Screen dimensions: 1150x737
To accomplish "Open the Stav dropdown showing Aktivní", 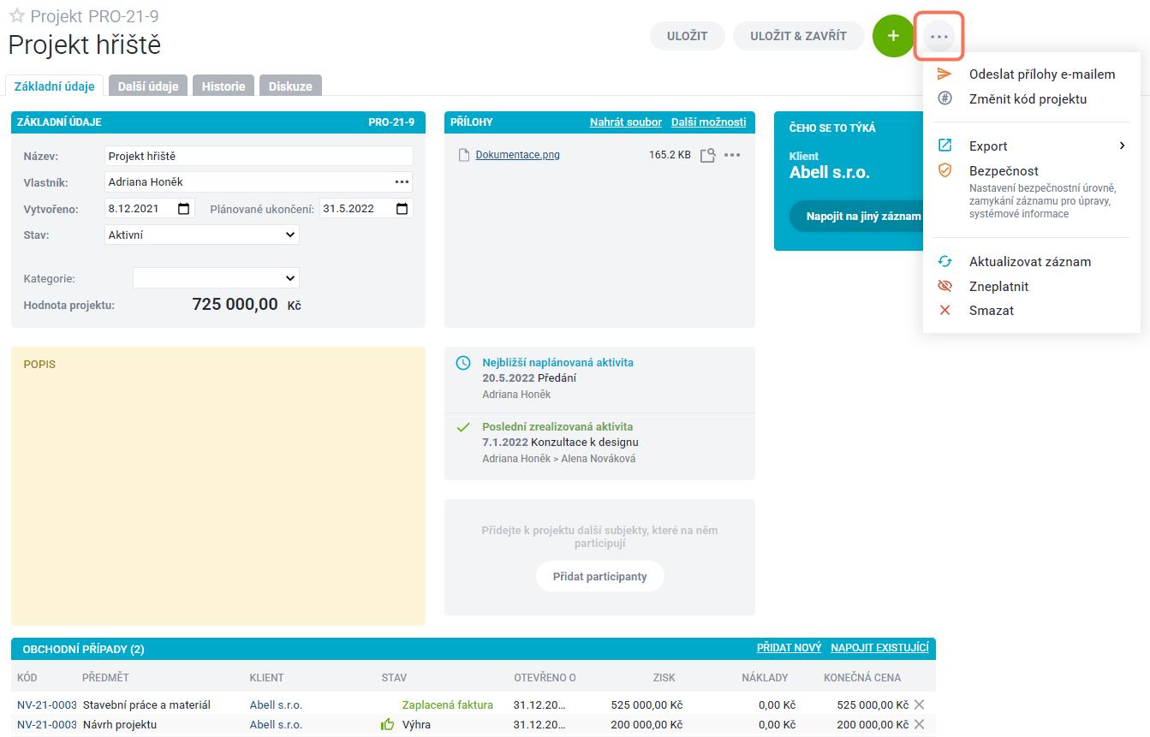I will click(x=202, y=235).
